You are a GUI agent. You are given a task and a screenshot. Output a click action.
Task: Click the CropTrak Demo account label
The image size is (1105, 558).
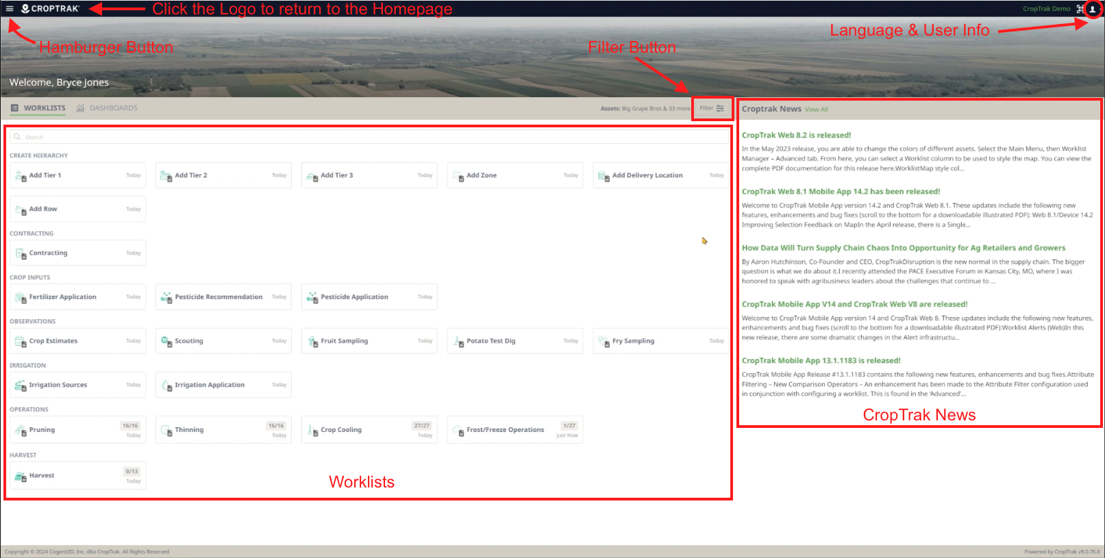point(1046,9)
